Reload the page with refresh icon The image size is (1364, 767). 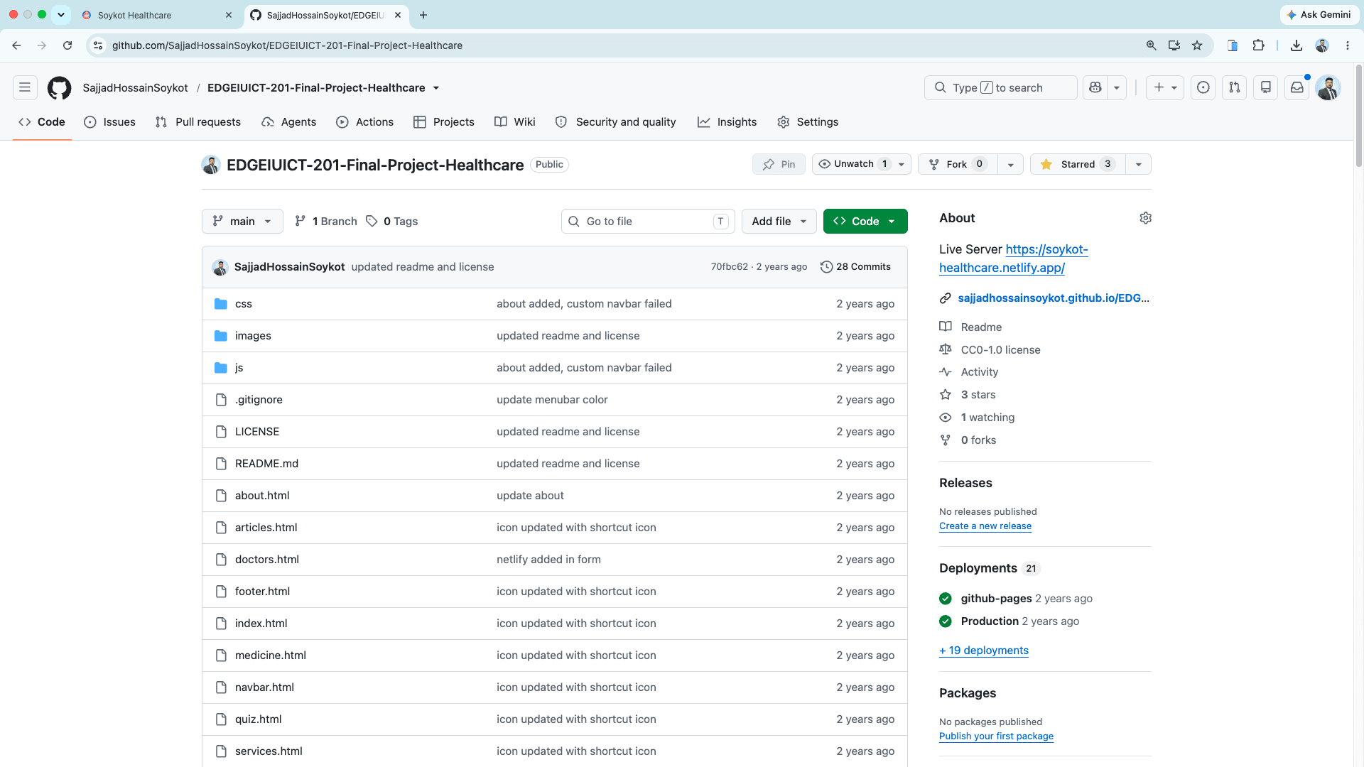[x=67, y=45]
